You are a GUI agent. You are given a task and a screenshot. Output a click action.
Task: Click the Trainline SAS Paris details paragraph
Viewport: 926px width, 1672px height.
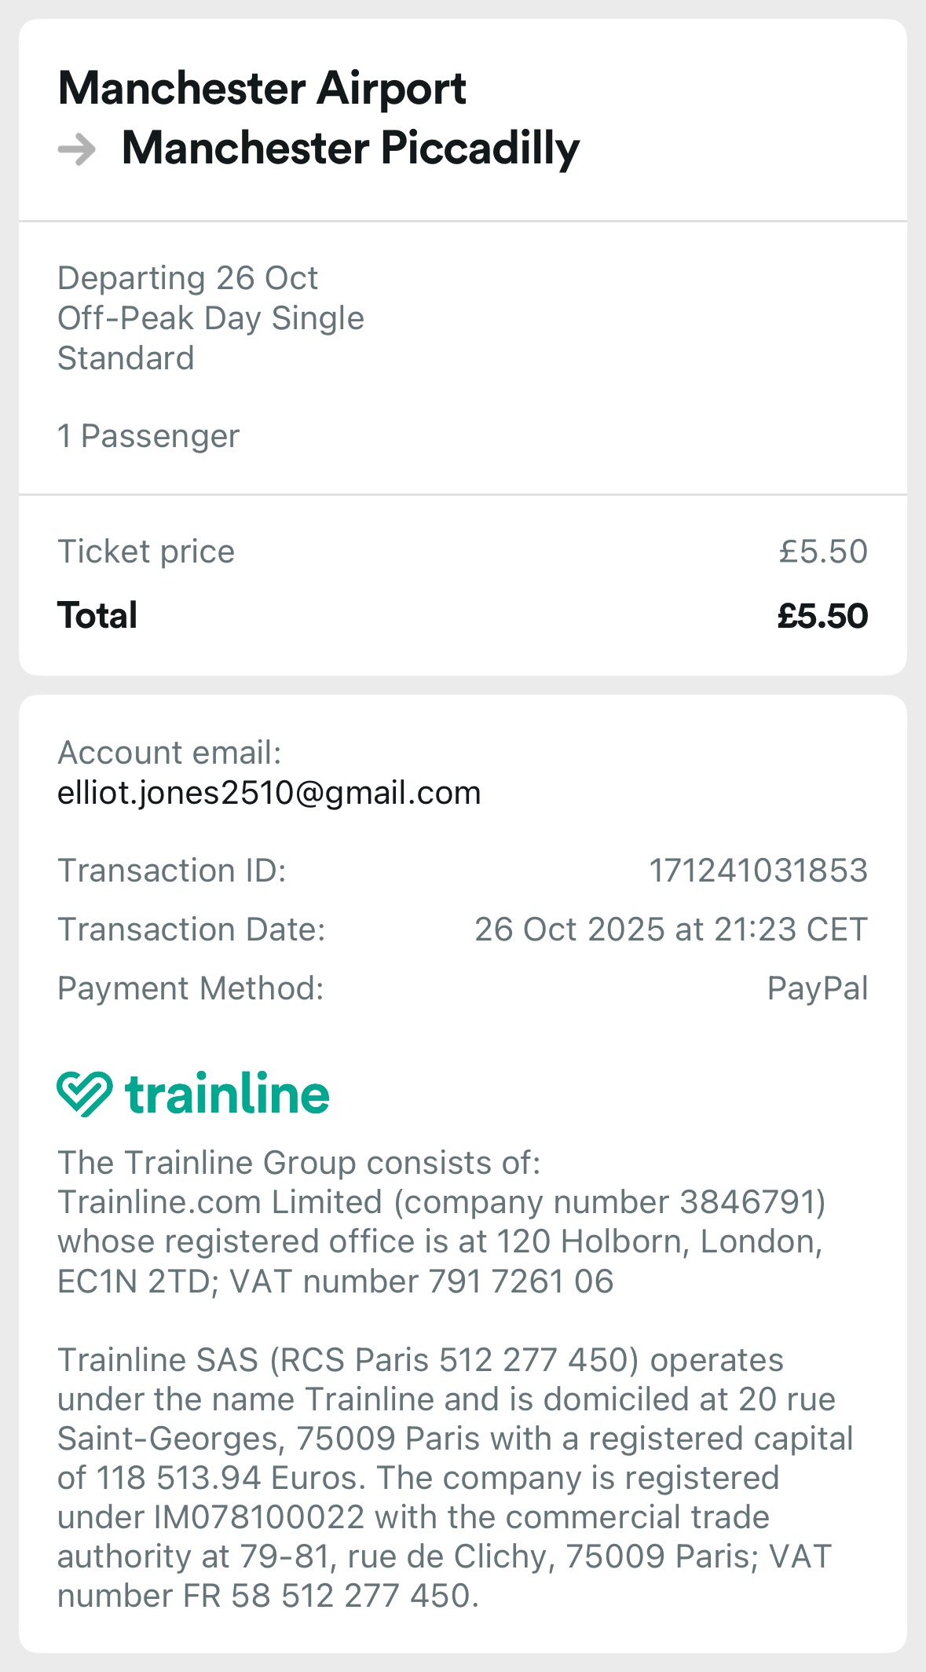(455, 1477)
